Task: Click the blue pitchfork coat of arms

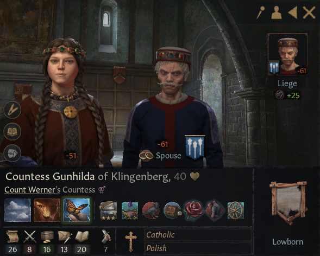Action: (195, 146)
